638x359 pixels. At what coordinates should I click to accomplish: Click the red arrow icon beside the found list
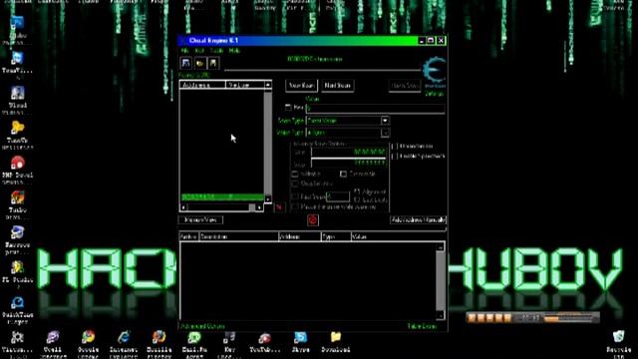pos(279,207)
